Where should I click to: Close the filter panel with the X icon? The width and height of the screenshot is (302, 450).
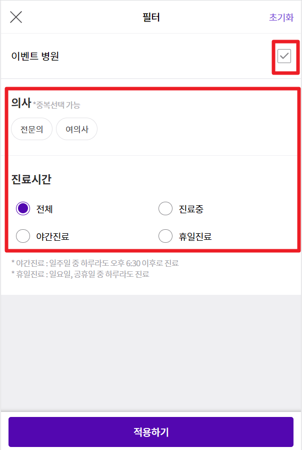[15, 17]
